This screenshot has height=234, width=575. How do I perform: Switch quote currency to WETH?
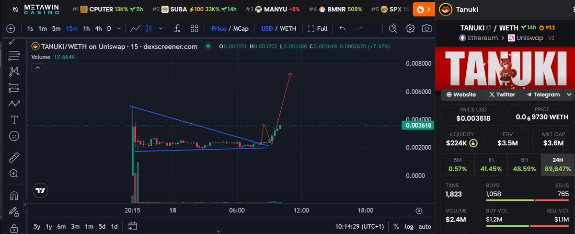tap(288, 28)
